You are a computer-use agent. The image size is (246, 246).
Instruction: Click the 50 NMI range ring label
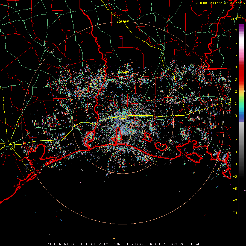[123, 72]
